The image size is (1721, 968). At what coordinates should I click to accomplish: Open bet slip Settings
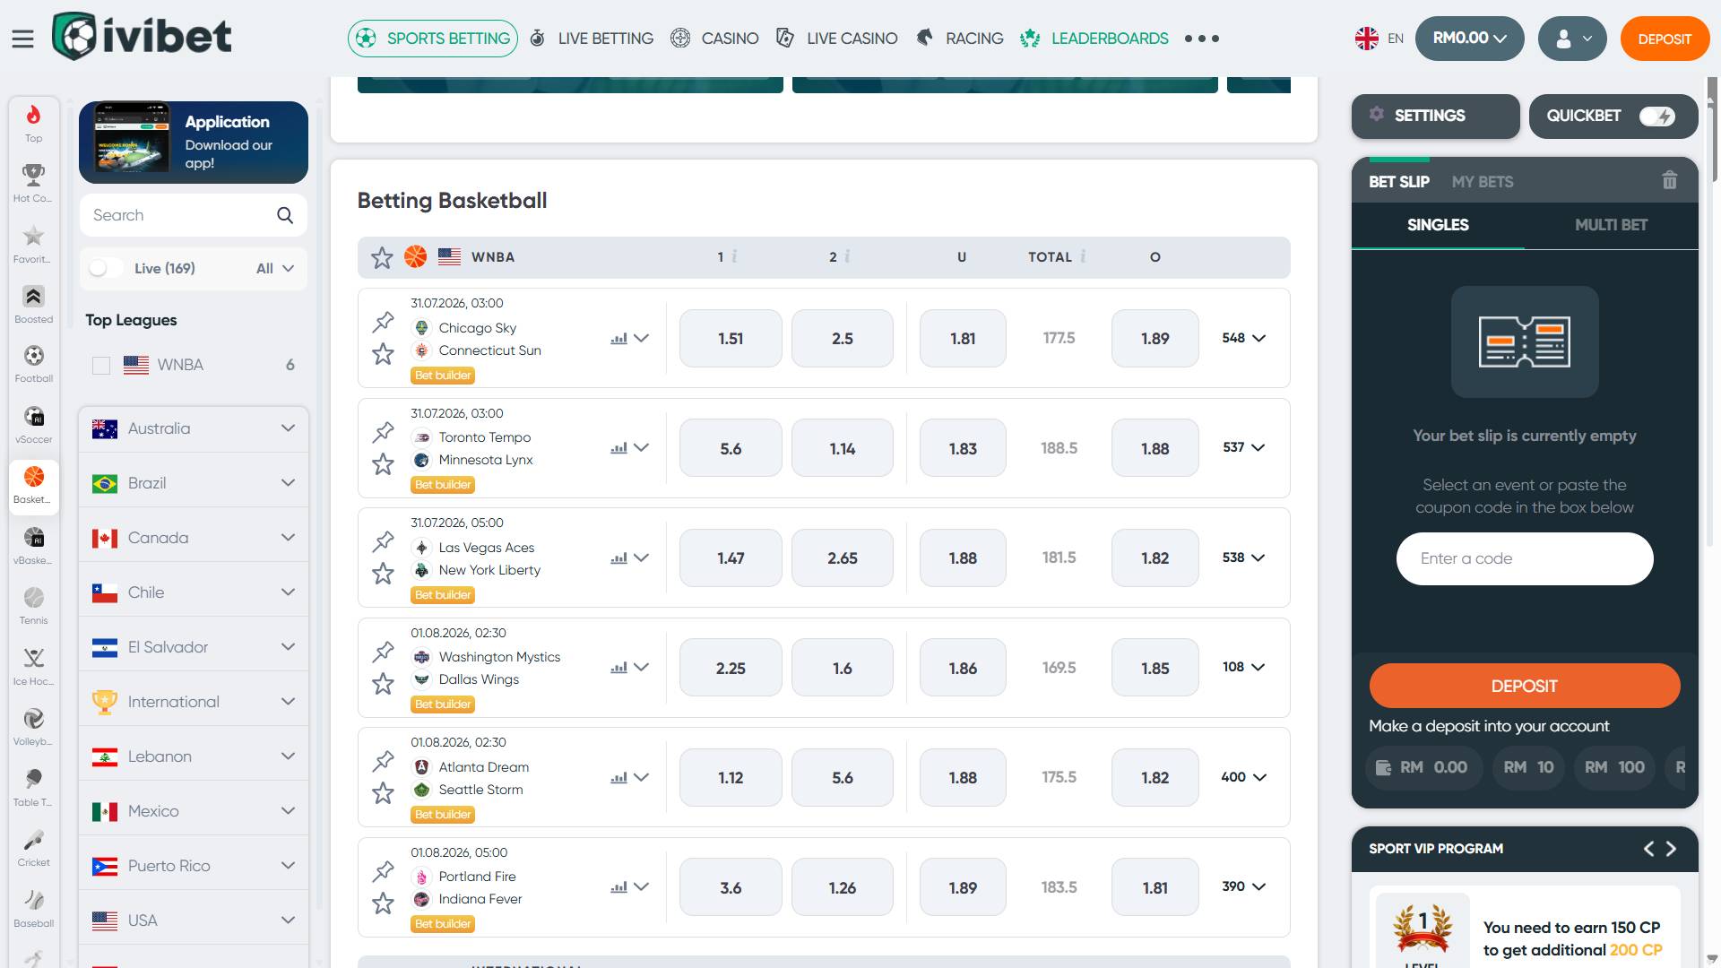(1435, 117)
